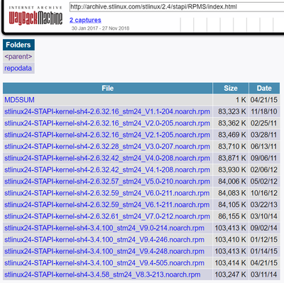Screen dimensions: 284x283
Task: Select the 09/06/11 date cell
Action: click(x=264, y=158)
